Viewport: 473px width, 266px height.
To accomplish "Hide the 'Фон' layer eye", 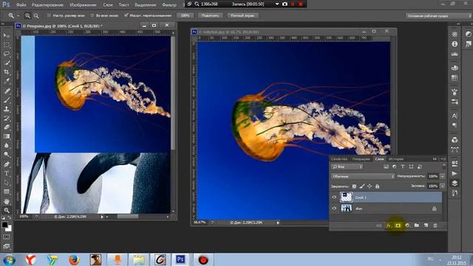I will pos(334,208).
